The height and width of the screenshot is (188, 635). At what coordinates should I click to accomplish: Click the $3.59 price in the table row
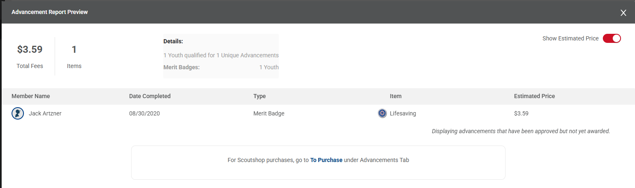coord(522,113)
